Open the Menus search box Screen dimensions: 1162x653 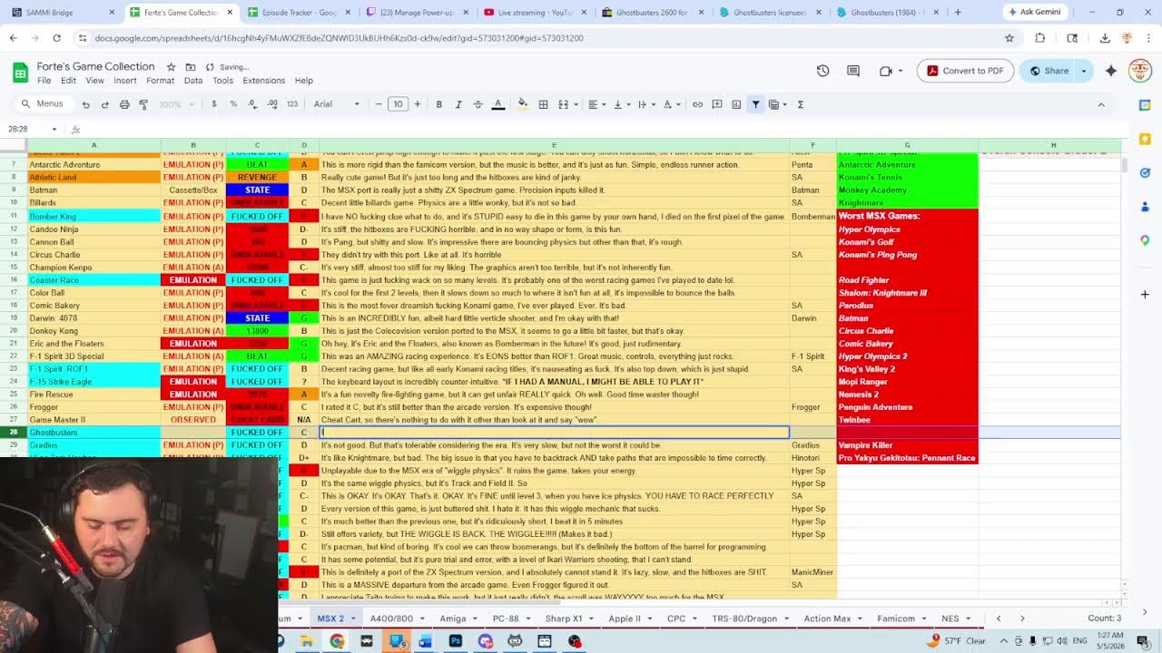pos(43,104)
